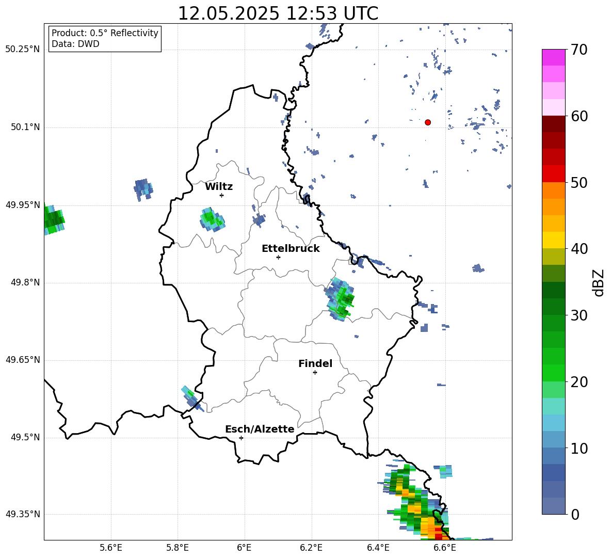
Task: Click the red dot radar site marker
Action: pyautogui.click(x=427, y=122)
